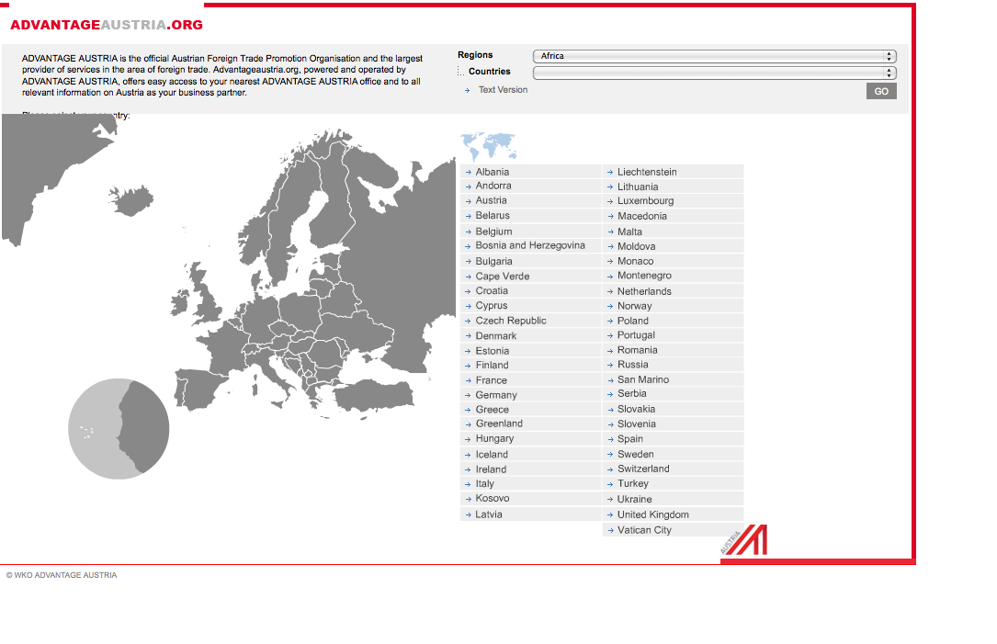This screenshot has width=997, height=644.
Task: Click arrow icon beside Text Version
Action: tap(468, 90)
